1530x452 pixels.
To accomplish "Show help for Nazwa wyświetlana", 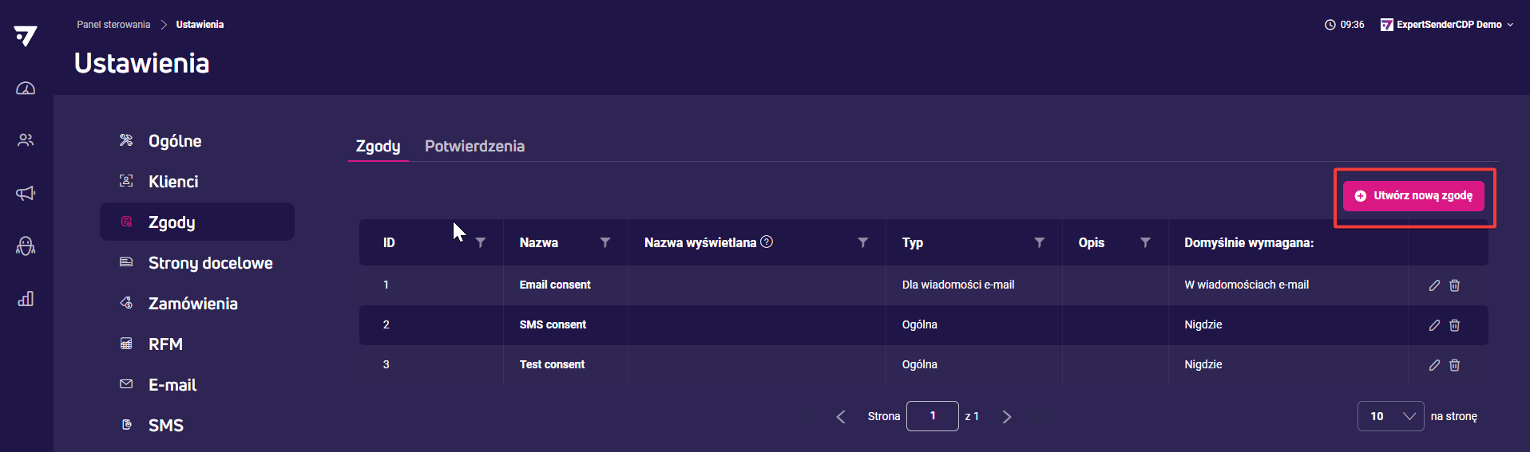I will [767, 242].
